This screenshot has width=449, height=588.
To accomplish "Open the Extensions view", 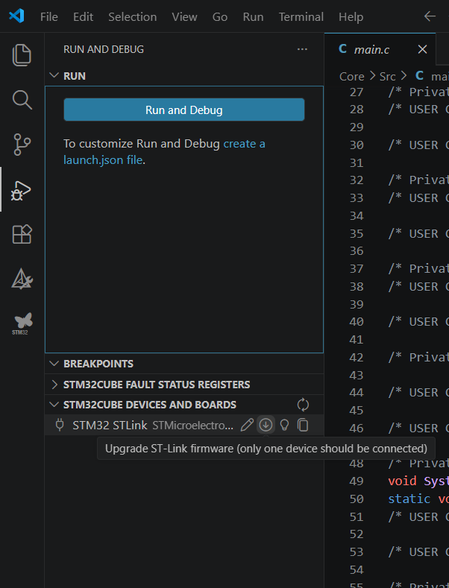I will (22, 234).
